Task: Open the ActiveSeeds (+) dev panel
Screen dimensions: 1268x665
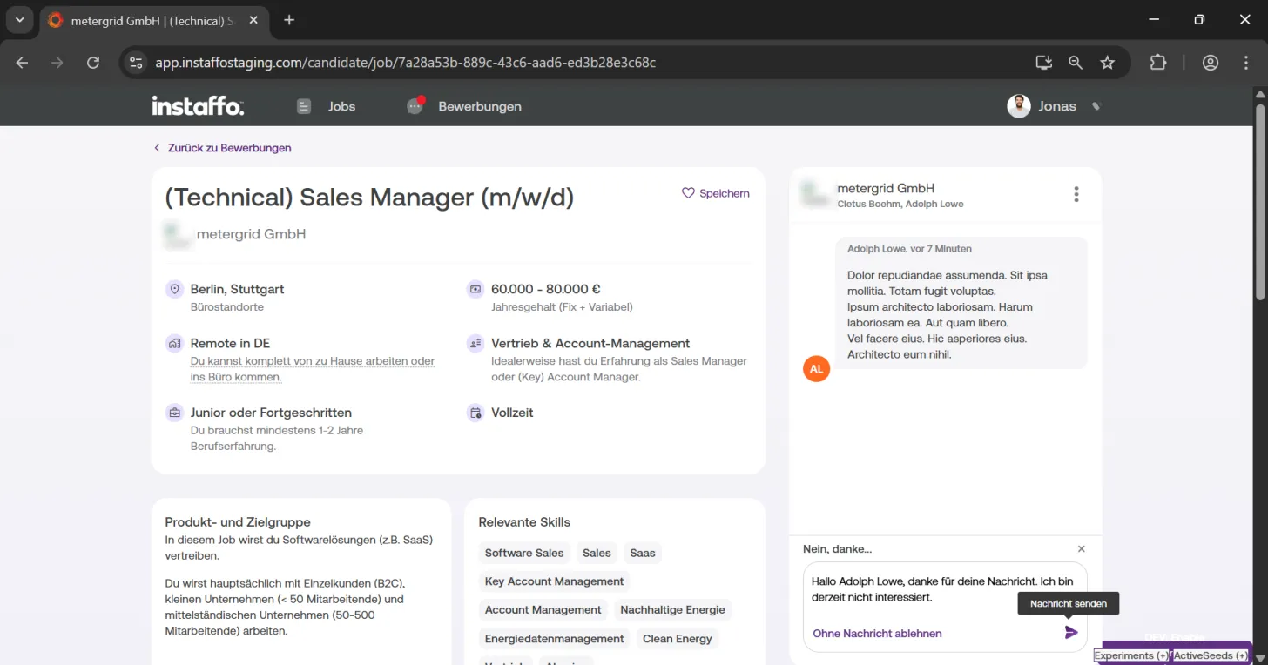Action: (x=1210, y=655)
